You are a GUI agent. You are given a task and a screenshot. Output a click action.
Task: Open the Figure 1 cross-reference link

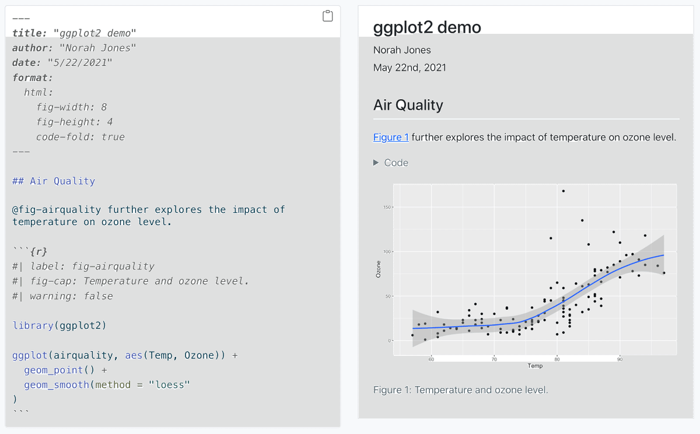click(390, 137)
